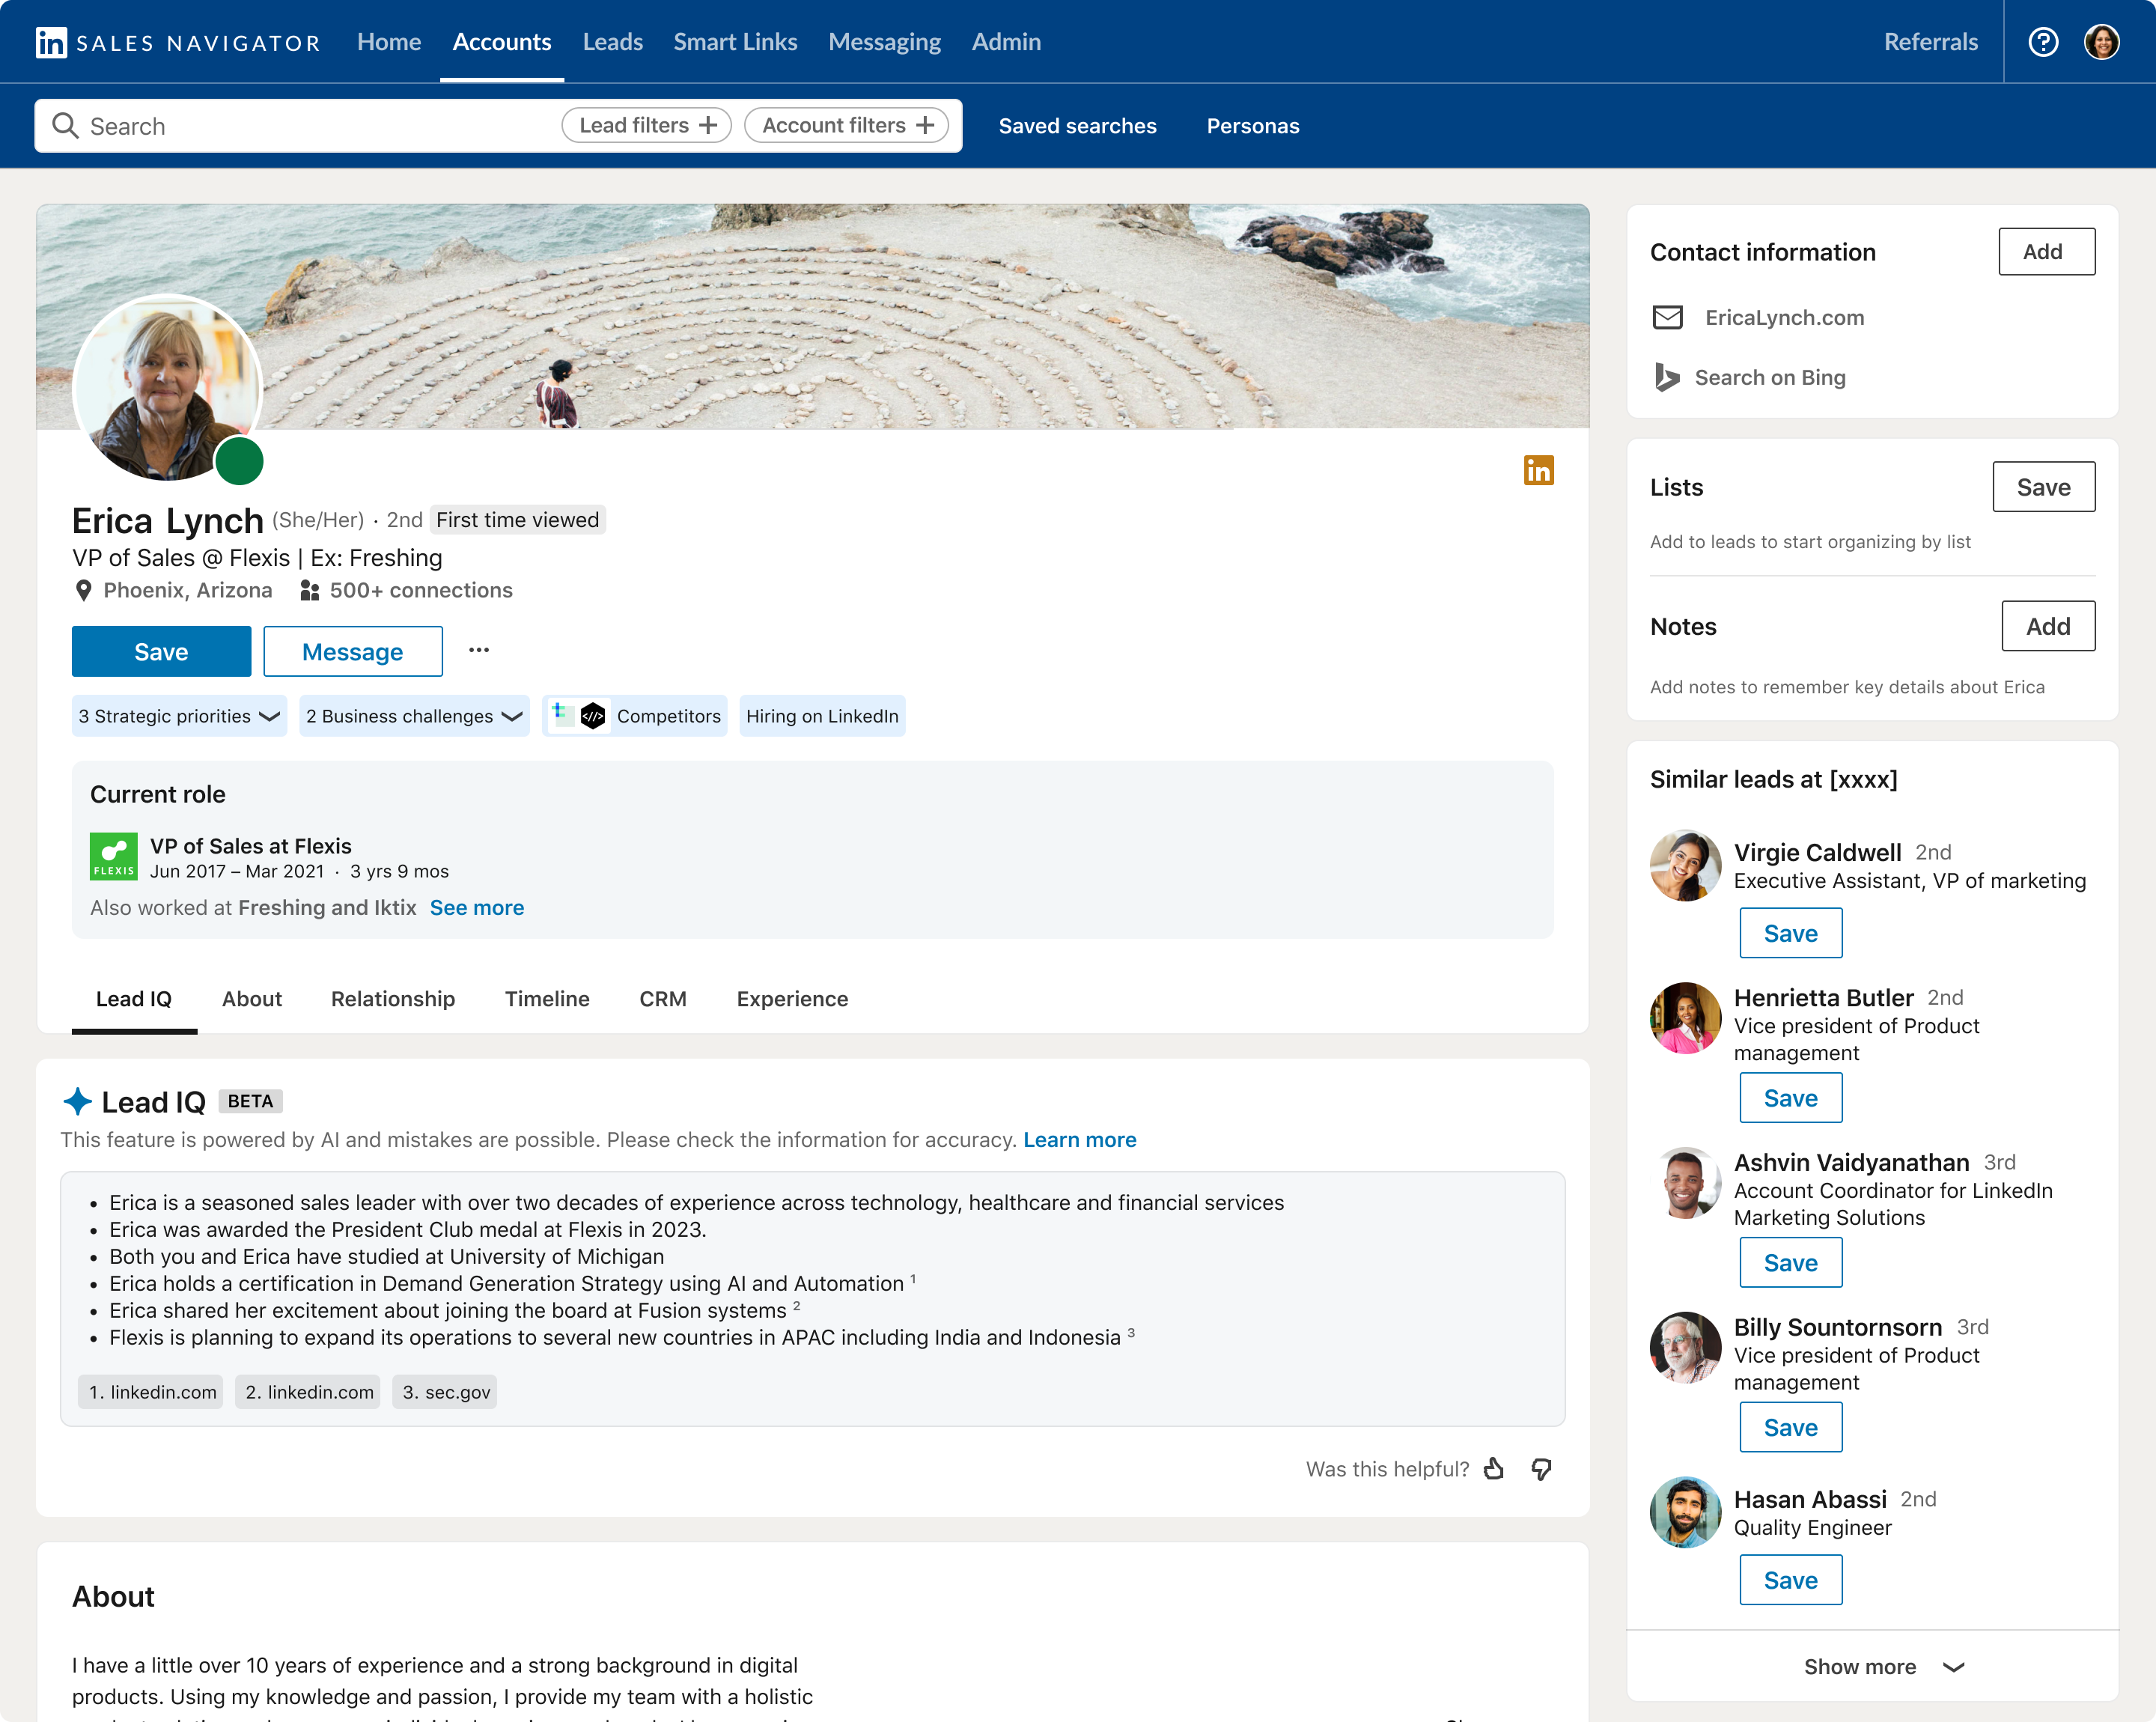The image size is (2156, 1722).
Task: Open the LinkedIn profile badge icon
Action: coord(1538,470)
